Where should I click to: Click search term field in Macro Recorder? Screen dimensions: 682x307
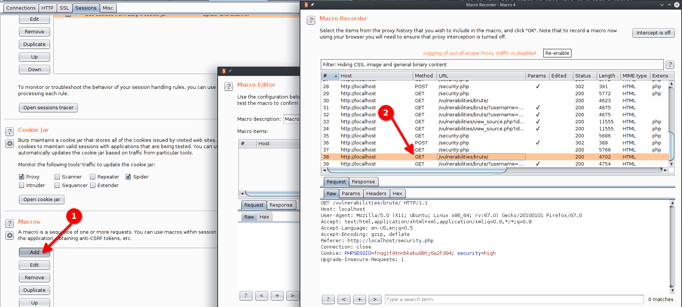coord(514,299)
